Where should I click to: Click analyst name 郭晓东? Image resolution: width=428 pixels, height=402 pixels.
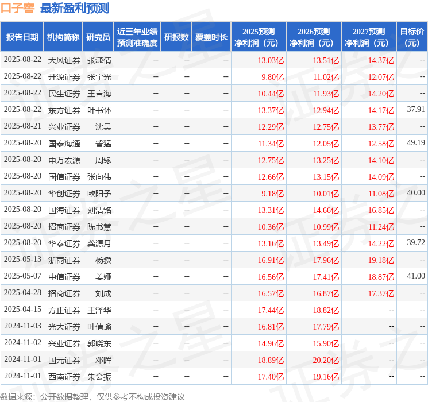[x=99, y=343]
